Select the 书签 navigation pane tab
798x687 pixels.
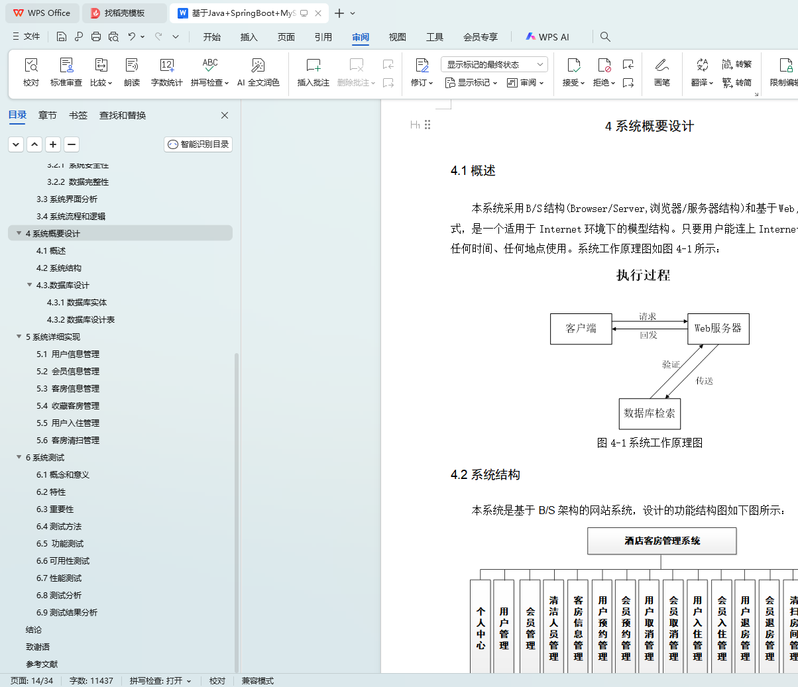pyautogui.click(x=78, y=115)
